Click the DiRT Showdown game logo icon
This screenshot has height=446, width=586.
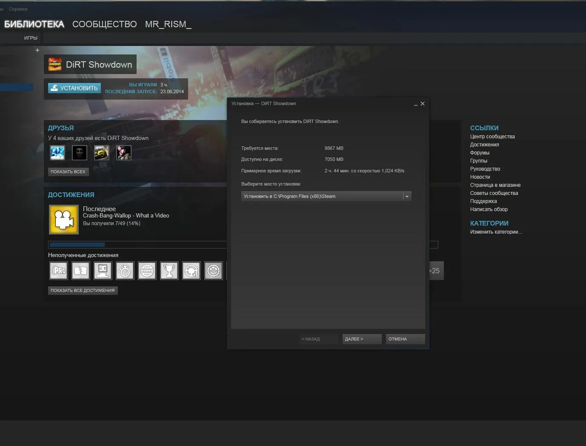[x=54, y=65]
